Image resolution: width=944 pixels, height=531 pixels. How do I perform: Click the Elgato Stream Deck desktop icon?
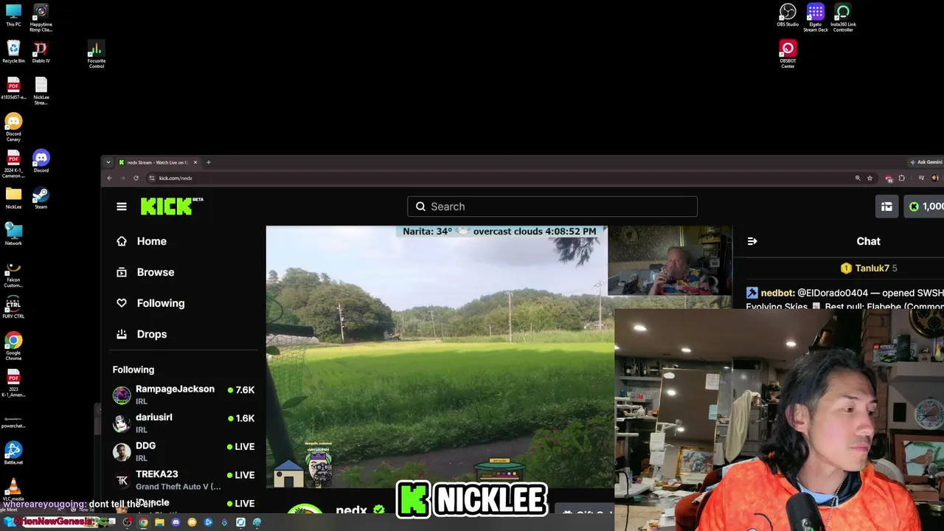[x=815, y=18]
